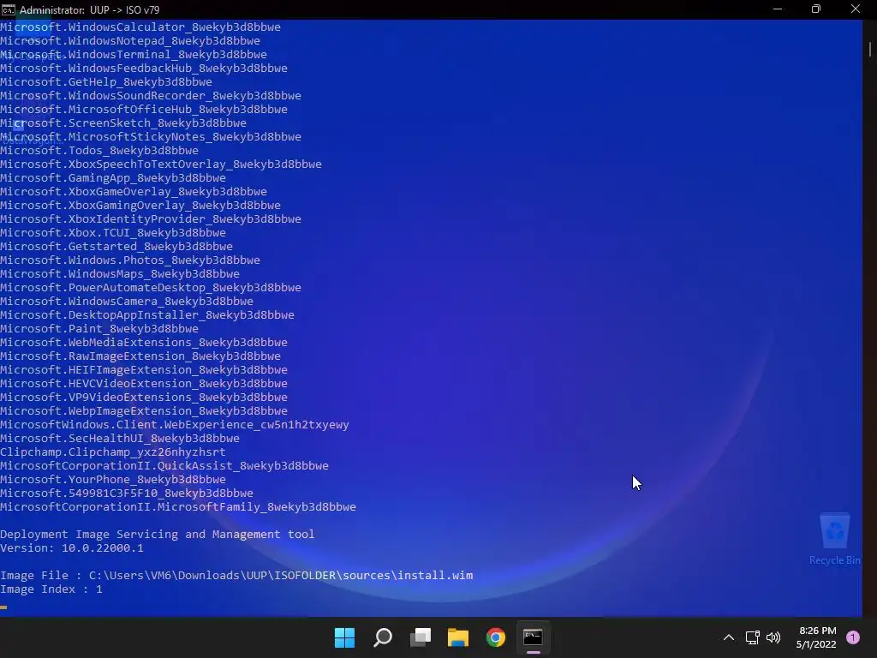Click the line 'MicrosoftCorporationII.QuickAssist_8wekyb3d8bbwe'
877x658 pixels.
[164, 465]
